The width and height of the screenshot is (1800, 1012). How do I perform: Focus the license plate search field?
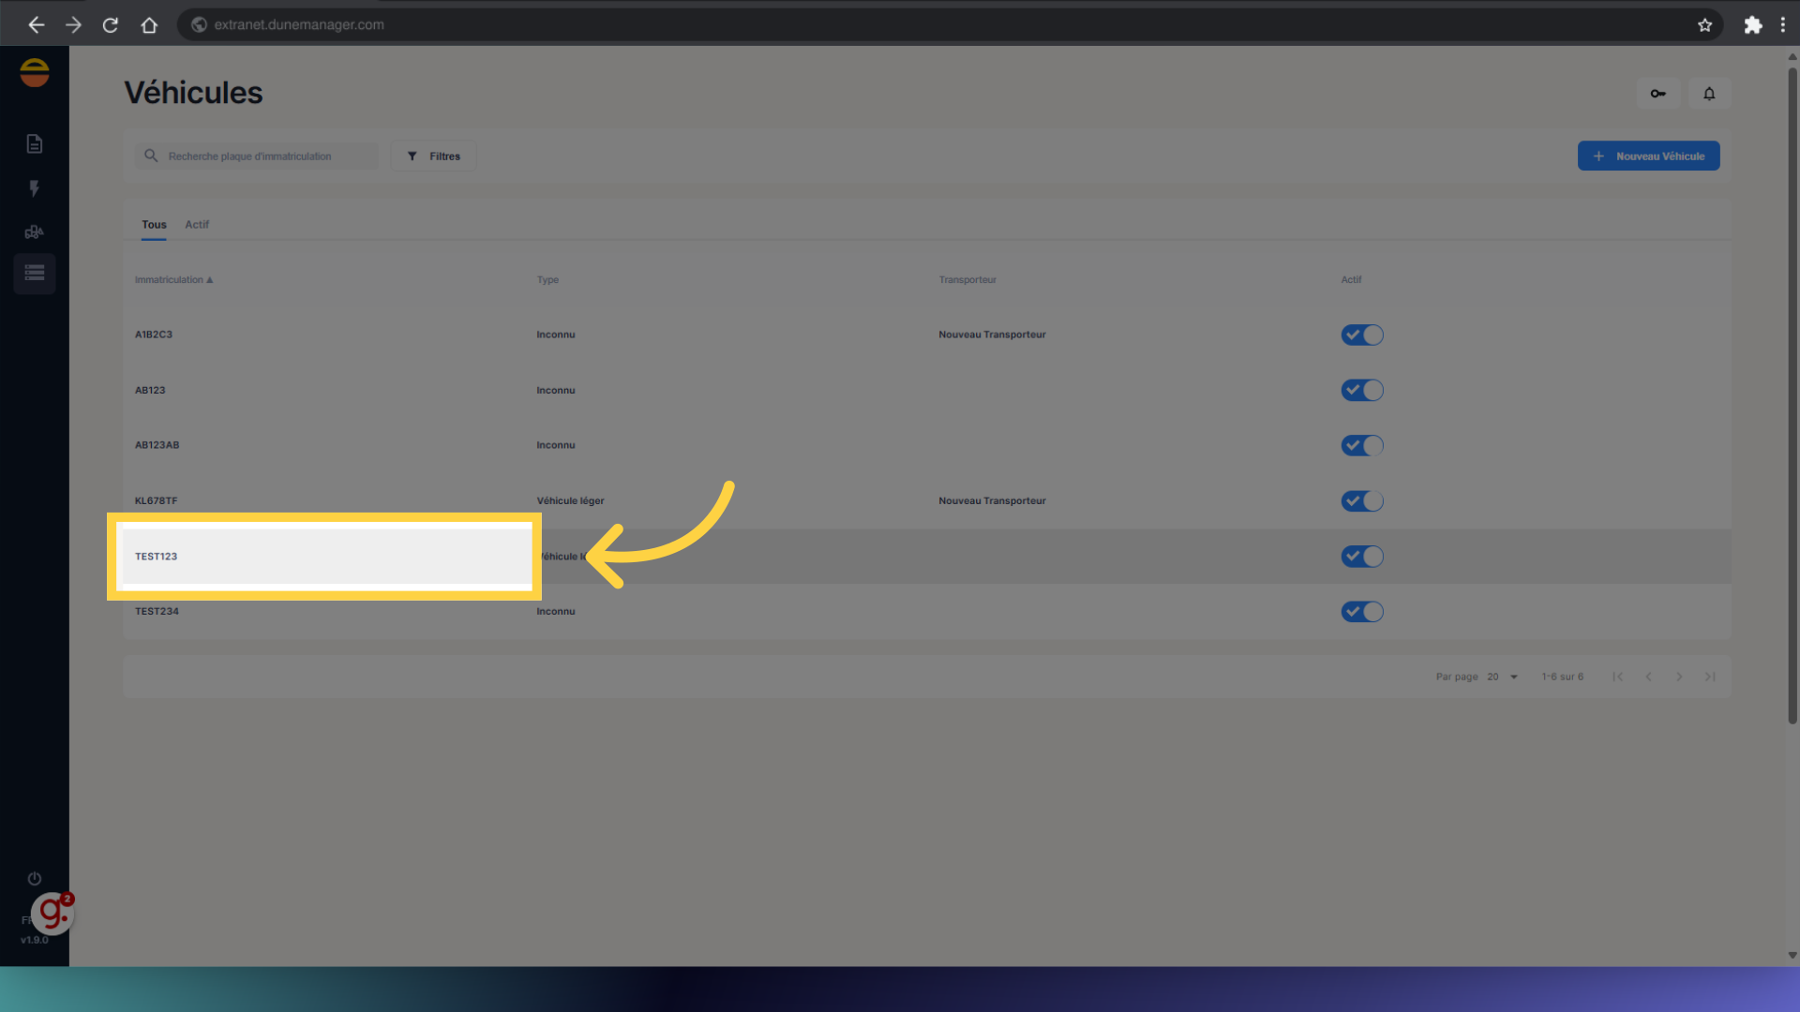pos(267,156)
